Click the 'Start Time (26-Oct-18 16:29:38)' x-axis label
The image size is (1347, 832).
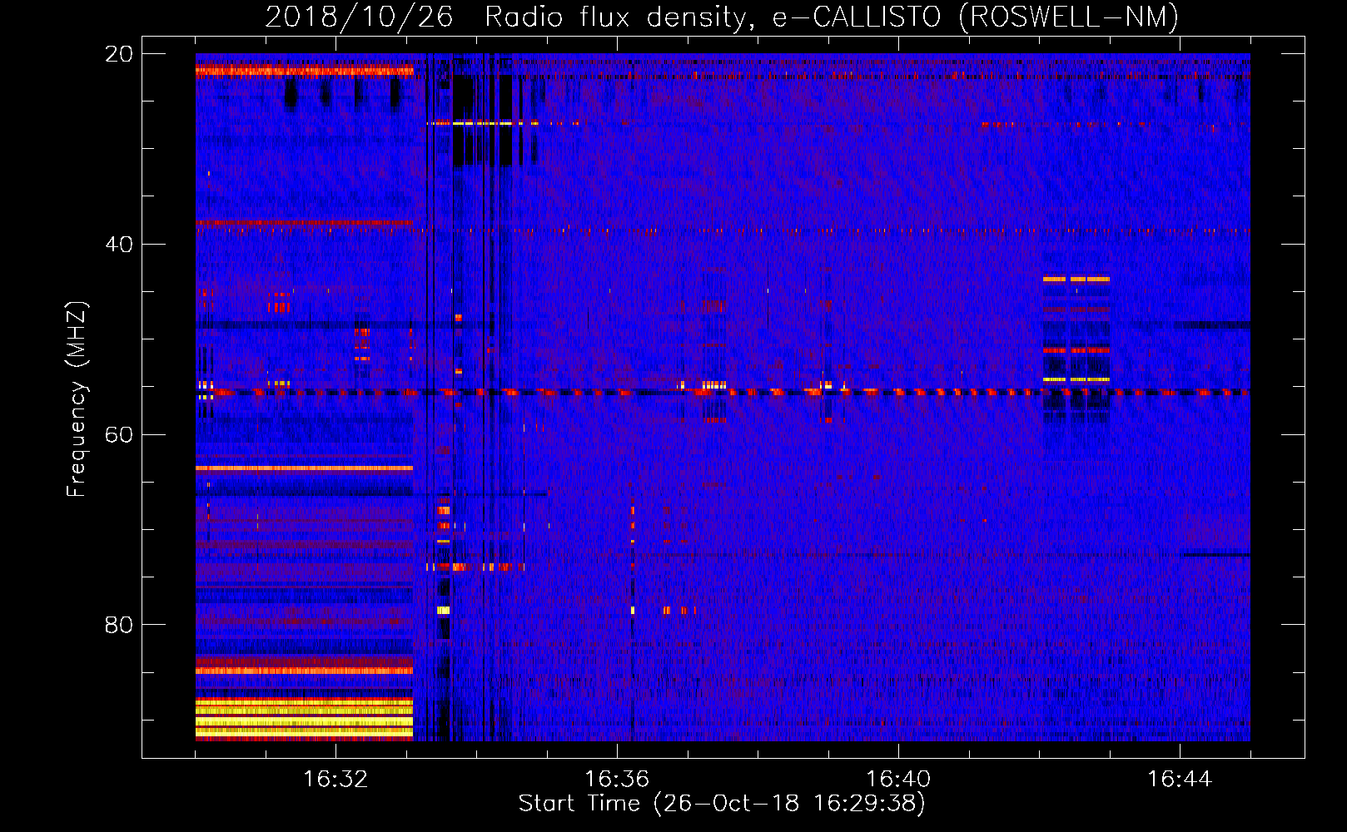[x=722, y=804]
